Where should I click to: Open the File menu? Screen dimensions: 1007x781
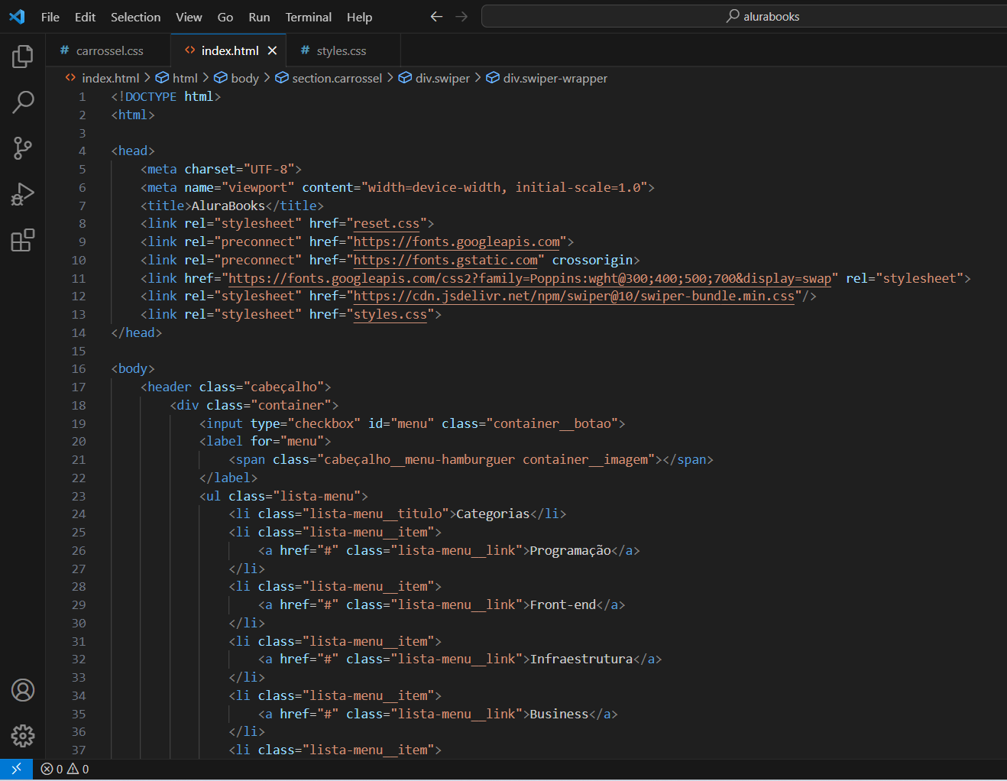[x=50, y=17]
